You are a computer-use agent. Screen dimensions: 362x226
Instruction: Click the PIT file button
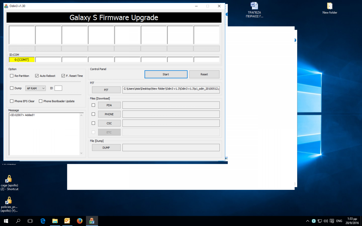click(106, 90)
